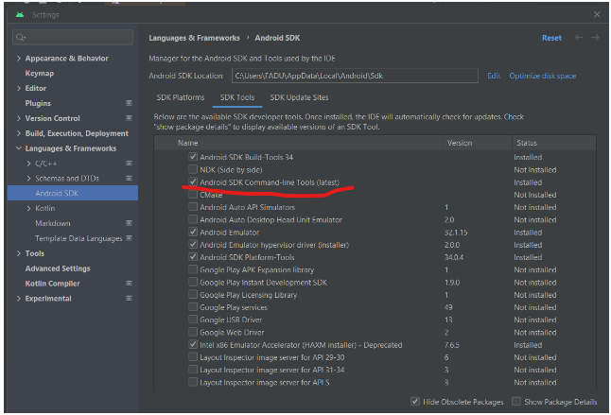Focus the settings search field
Image resolution: width=611 pixels, height=415 pixels.
pyautogui.click(x=73, y=38)
